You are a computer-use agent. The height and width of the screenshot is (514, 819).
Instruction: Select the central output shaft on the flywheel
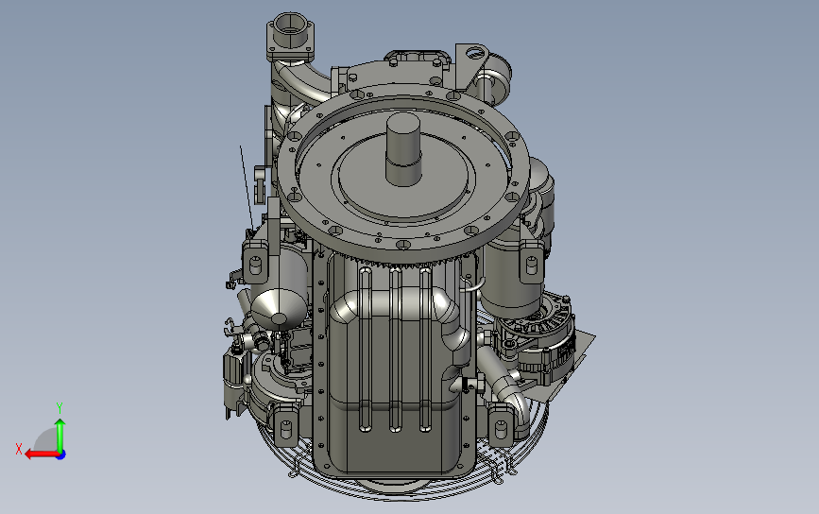[402, 149]
